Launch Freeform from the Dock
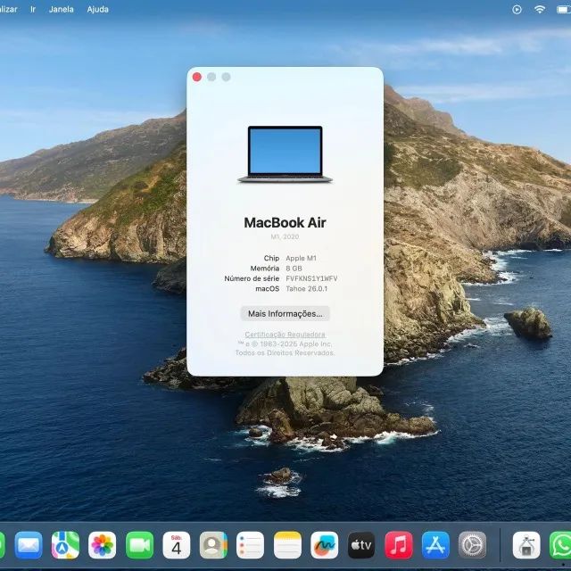This screenshot has width=571, height=571. [325, 545]
